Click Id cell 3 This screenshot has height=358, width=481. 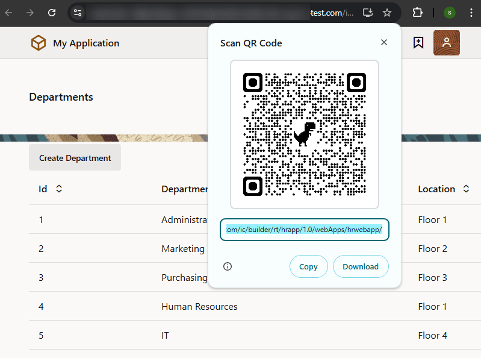pyautogui.click(x=41, y=278)
